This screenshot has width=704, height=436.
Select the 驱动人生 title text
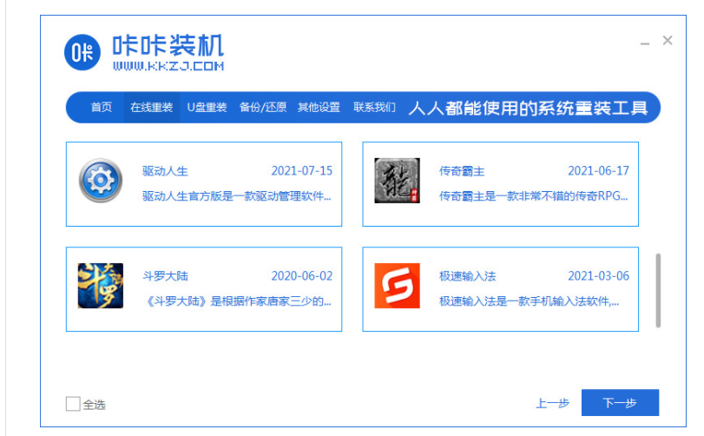tap(165, 171)
